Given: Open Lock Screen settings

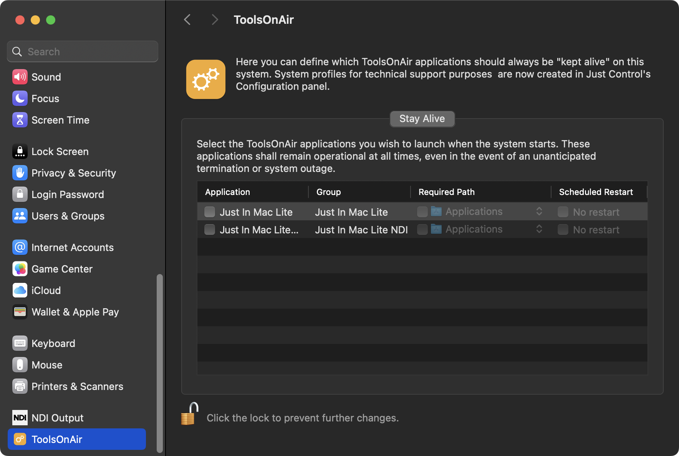Looking at the screenshot, I should (x=77, y=151).
